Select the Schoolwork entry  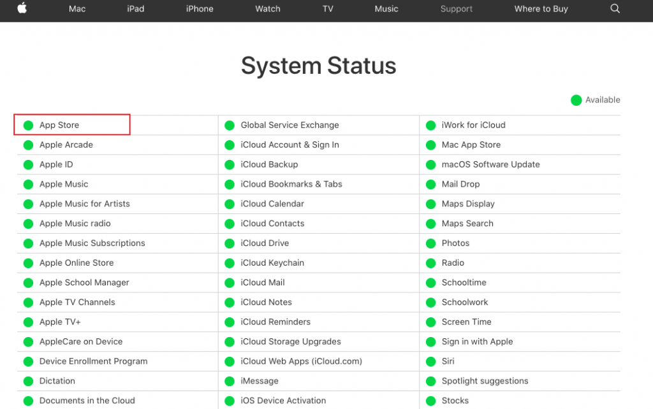(x=465, y=302)
